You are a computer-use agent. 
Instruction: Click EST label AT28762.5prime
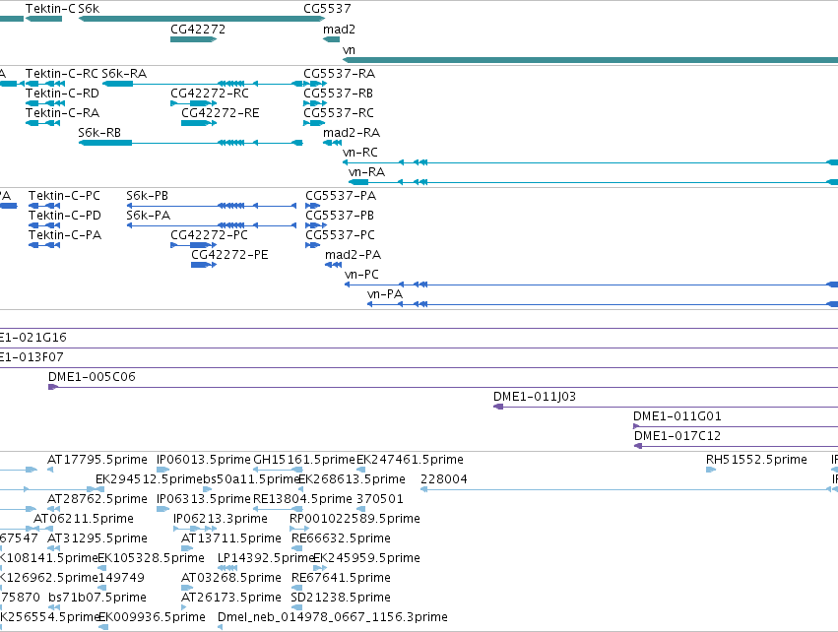point(97,499)
